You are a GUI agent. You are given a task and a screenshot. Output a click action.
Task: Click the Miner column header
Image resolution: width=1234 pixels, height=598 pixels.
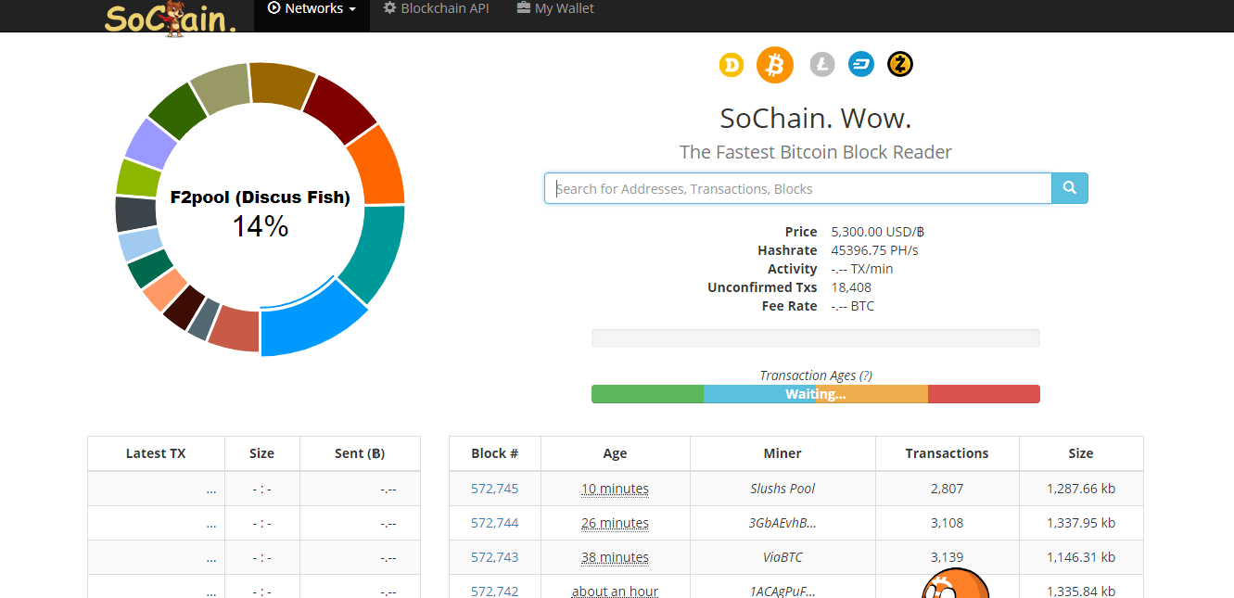[x=782, y=453]
